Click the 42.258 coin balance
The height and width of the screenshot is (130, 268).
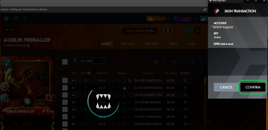pyautogui.click(x=156, y=19)
